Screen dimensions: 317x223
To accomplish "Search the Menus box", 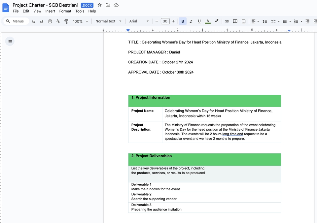I will (16, 21).
